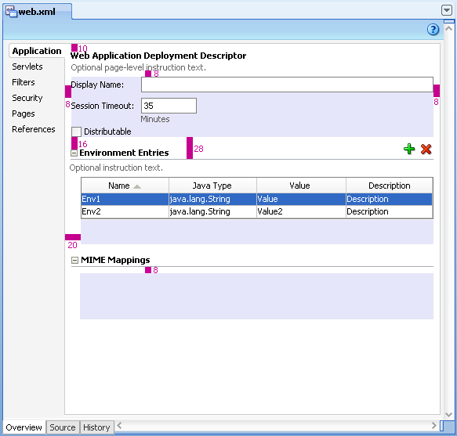This screenshot has width=457, height=436.
Task: Click the horizontal scrollbar right arrow
Action: tap(433, 426)
